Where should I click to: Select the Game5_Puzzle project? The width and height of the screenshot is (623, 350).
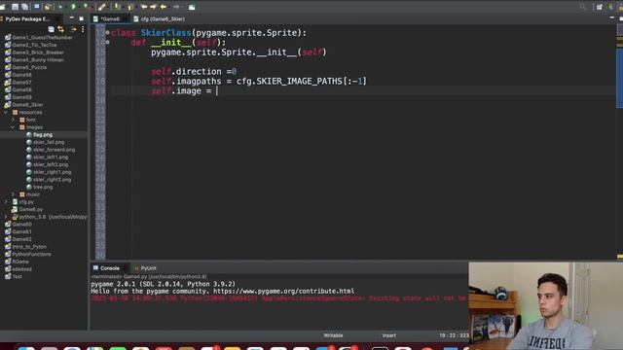29,67
